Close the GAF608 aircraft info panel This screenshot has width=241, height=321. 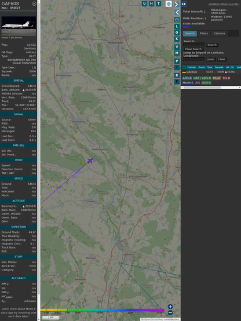pyautogui.click(x=34, y=3)
